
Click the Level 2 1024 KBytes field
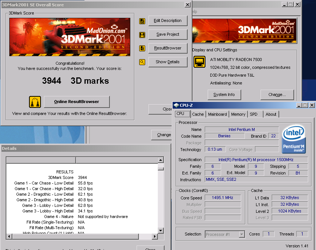coord(290,211)
